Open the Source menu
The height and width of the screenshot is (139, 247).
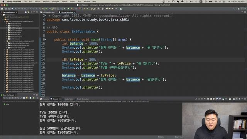37,2
